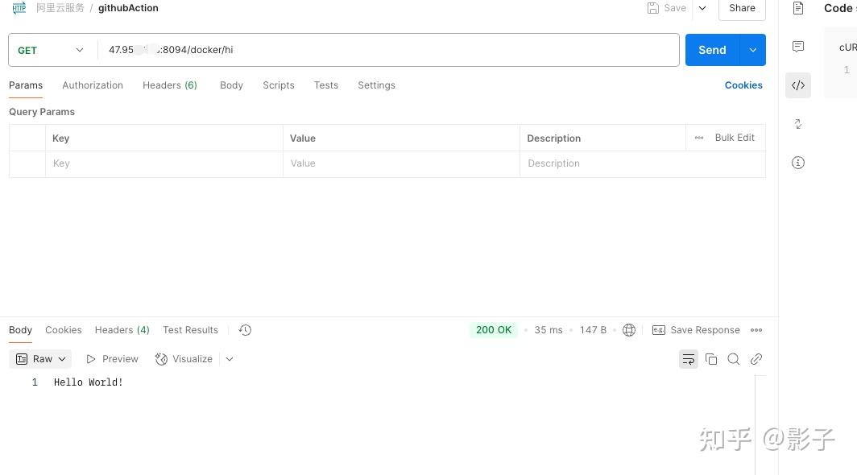This screenshot has height=475, width=857.
Task: Open the request Headers (6) tab
Action: point(170,85)
